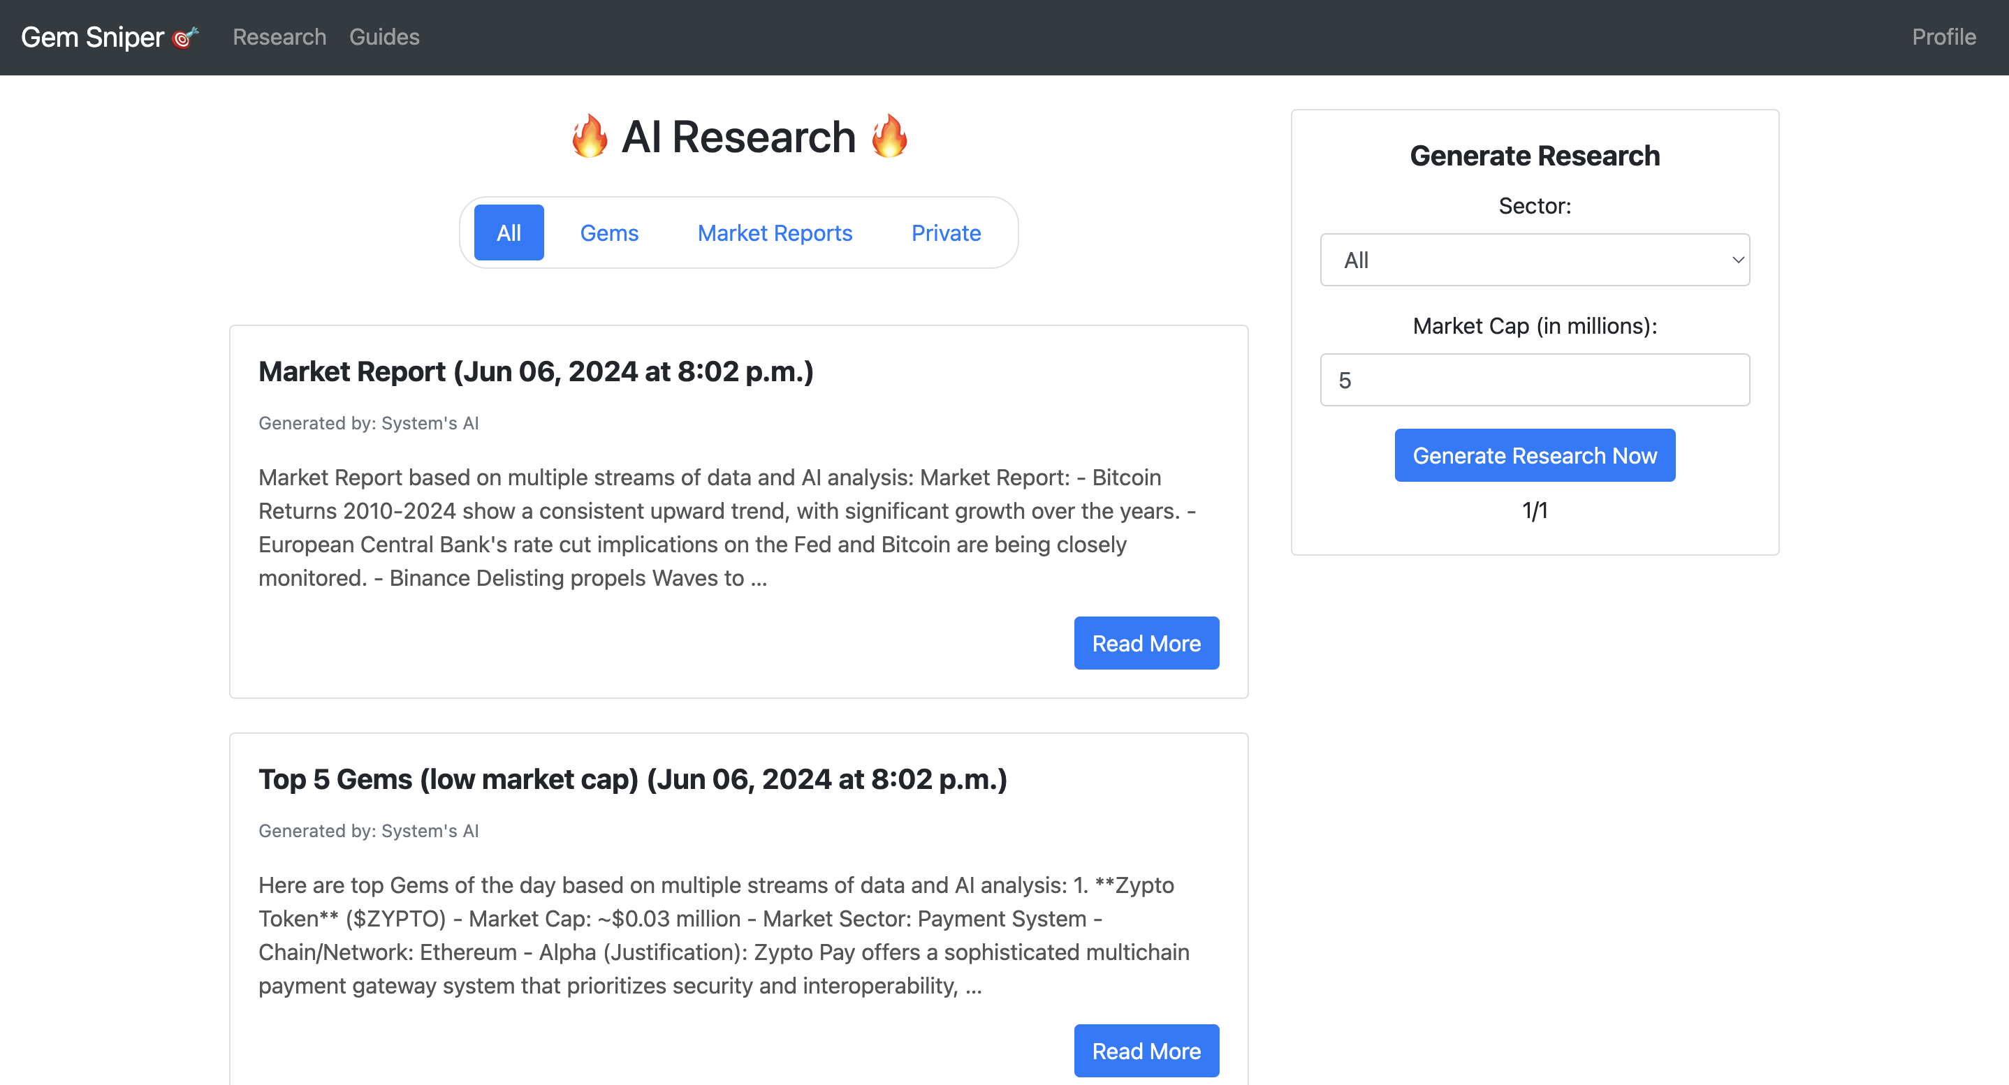
Task: Click the Gem Sniper brand name
Action: (x=92, y=38)
